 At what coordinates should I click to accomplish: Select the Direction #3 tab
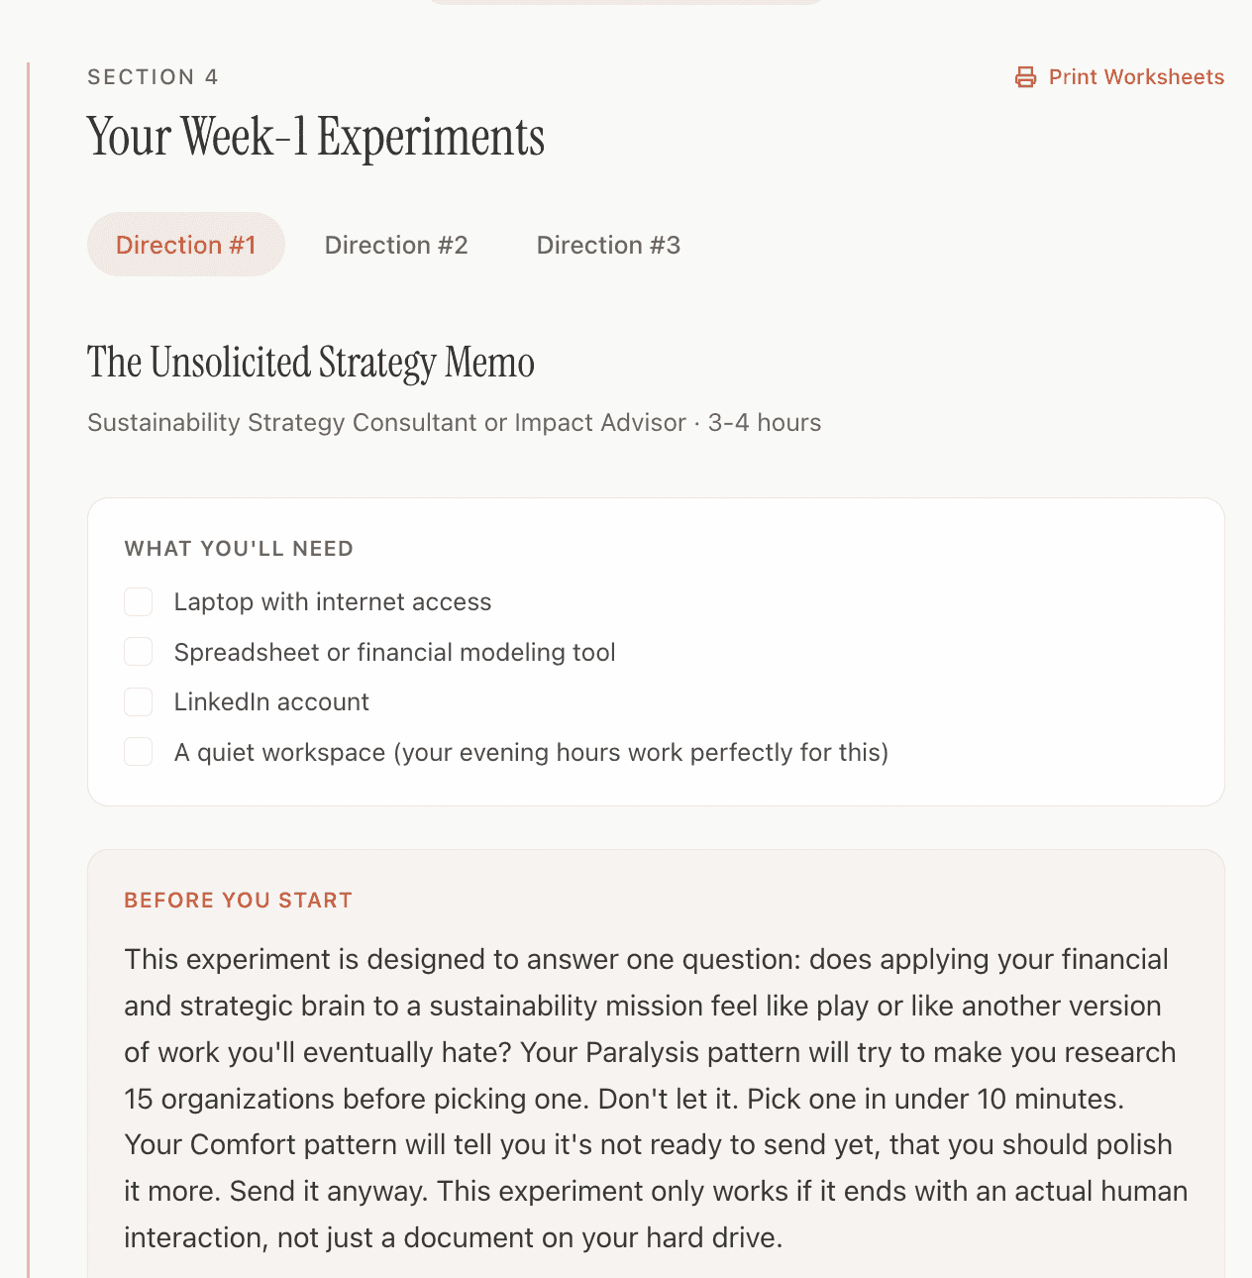(x=608, y=245)
